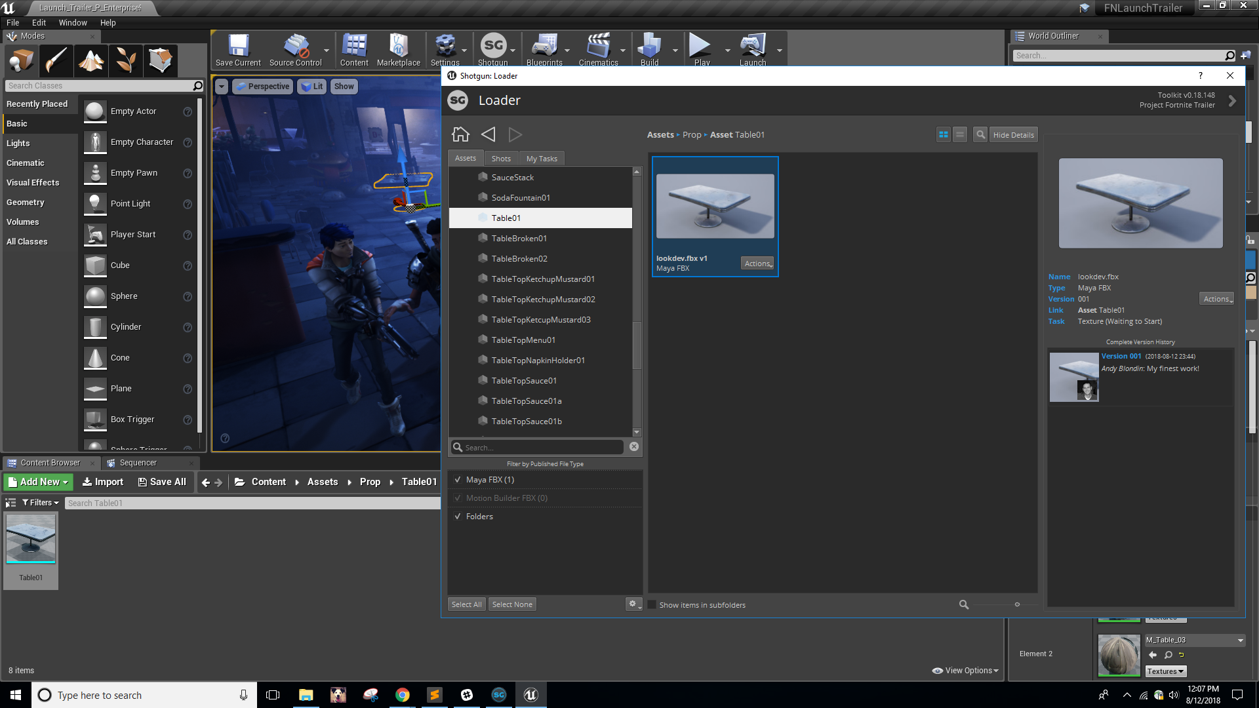Open the Add New dropdown
The height and width of the screenshot is (708, 1259).
click(37, 482)
